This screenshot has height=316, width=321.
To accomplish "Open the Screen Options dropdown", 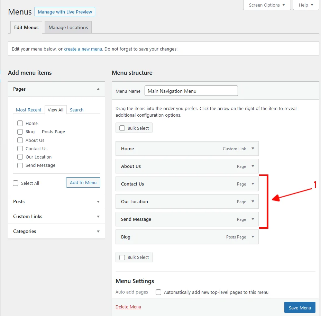I will (x=267, y=5).
